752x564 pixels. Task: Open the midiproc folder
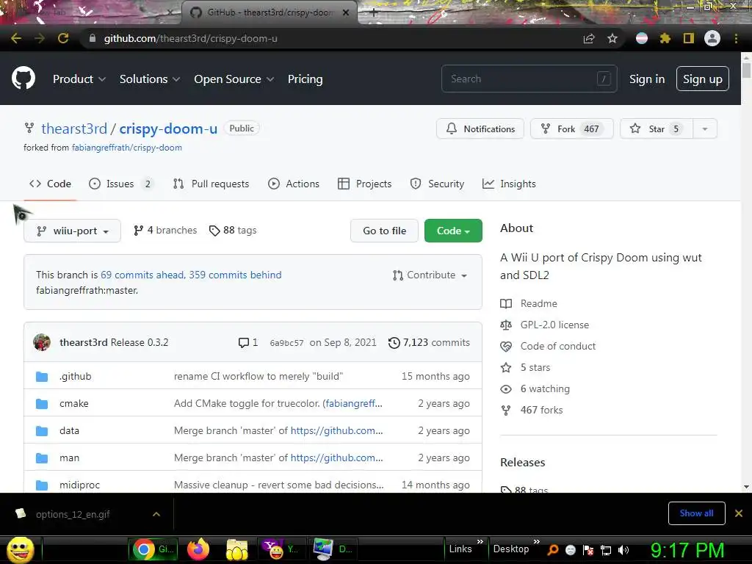coord(79,485)
